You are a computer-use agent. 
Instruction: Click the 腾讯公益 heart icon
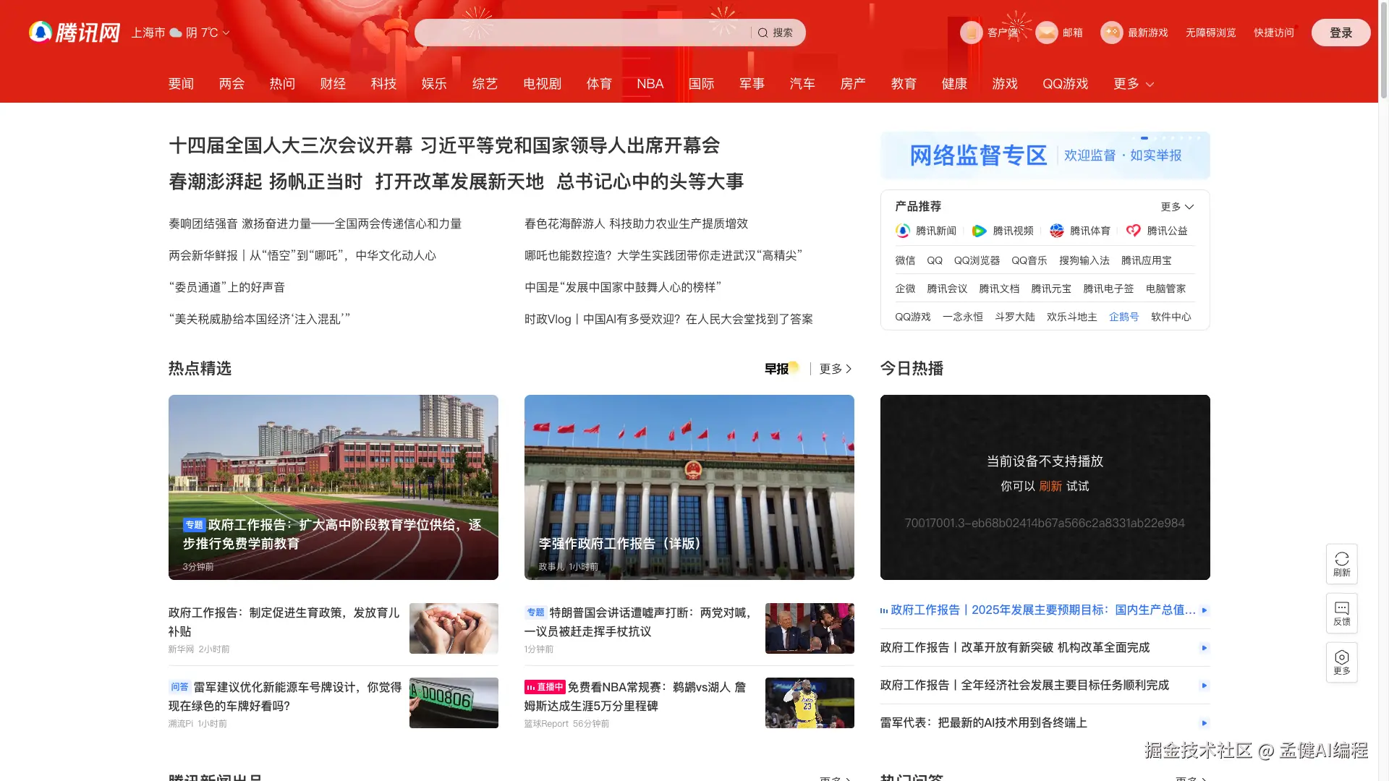[x=1133, y=231]
